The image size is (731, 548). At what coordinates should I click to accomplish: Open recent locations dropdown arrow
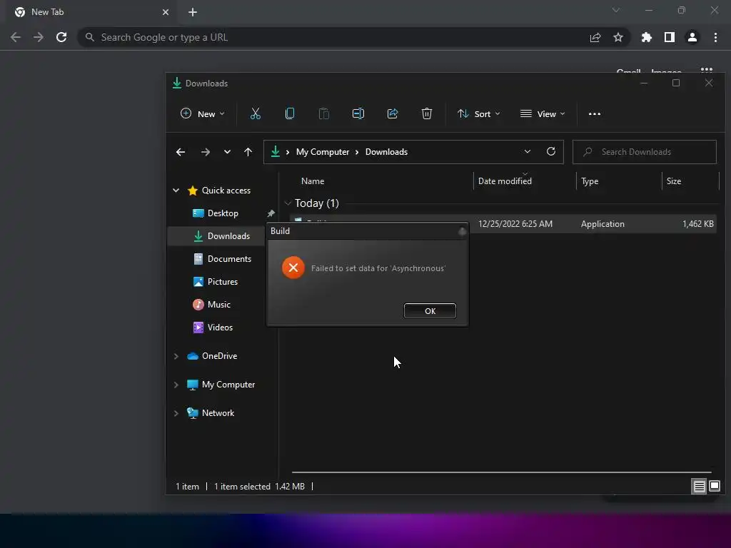coord(227,152)
